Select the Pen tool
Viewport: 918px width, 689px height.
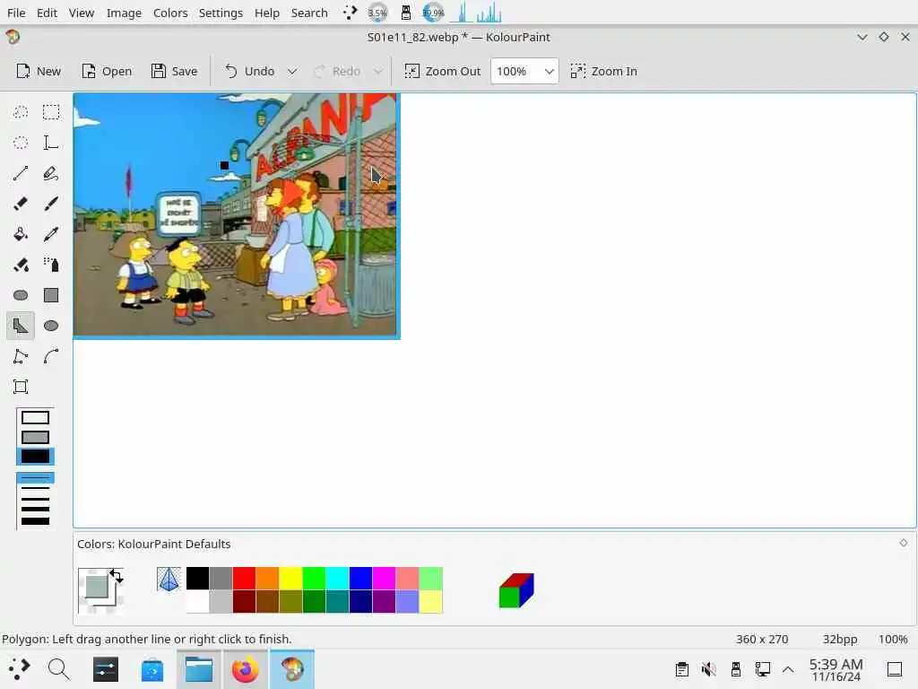51,173
